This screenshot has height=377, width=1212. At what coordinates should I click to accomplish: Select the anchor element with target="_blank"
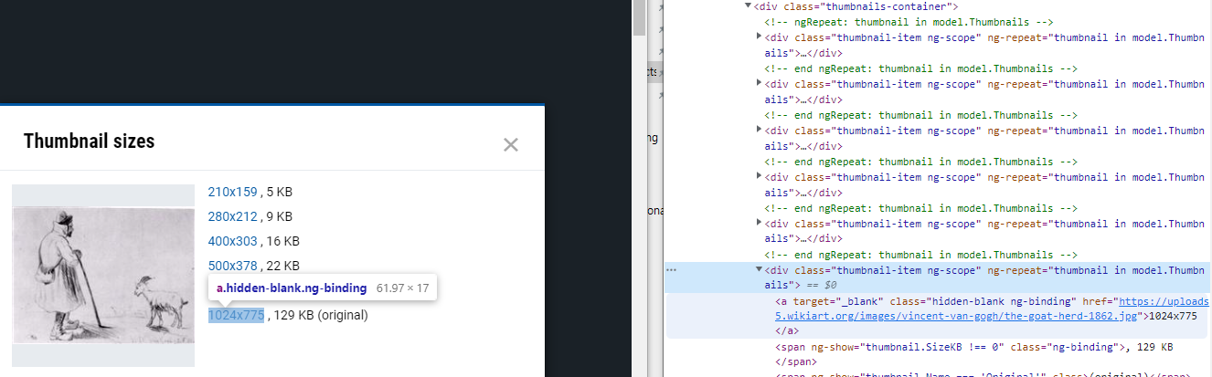(938, 315)
